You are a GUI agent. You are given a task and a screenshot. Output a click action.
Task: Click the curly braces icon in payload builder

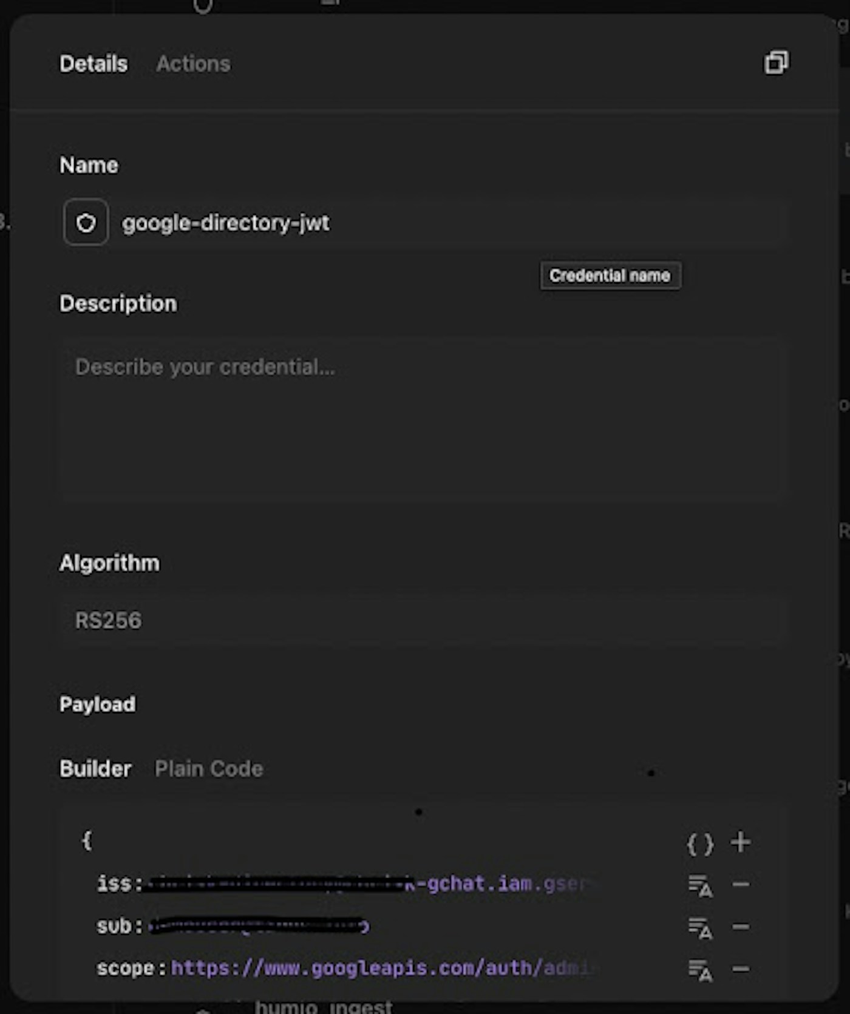coord(699,843)
